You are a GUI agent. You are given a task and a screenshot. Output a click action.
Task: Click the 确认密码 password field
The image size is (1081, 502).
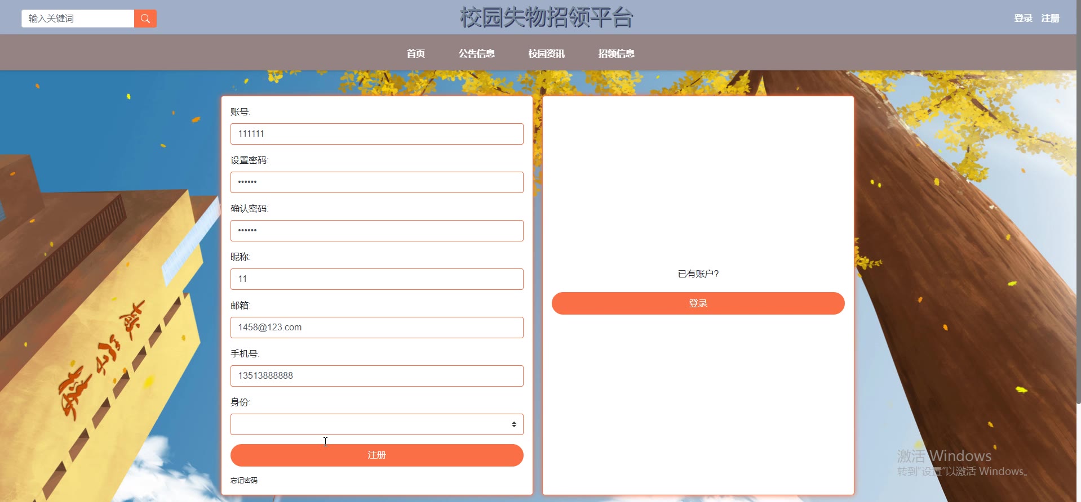pos(377,231)
